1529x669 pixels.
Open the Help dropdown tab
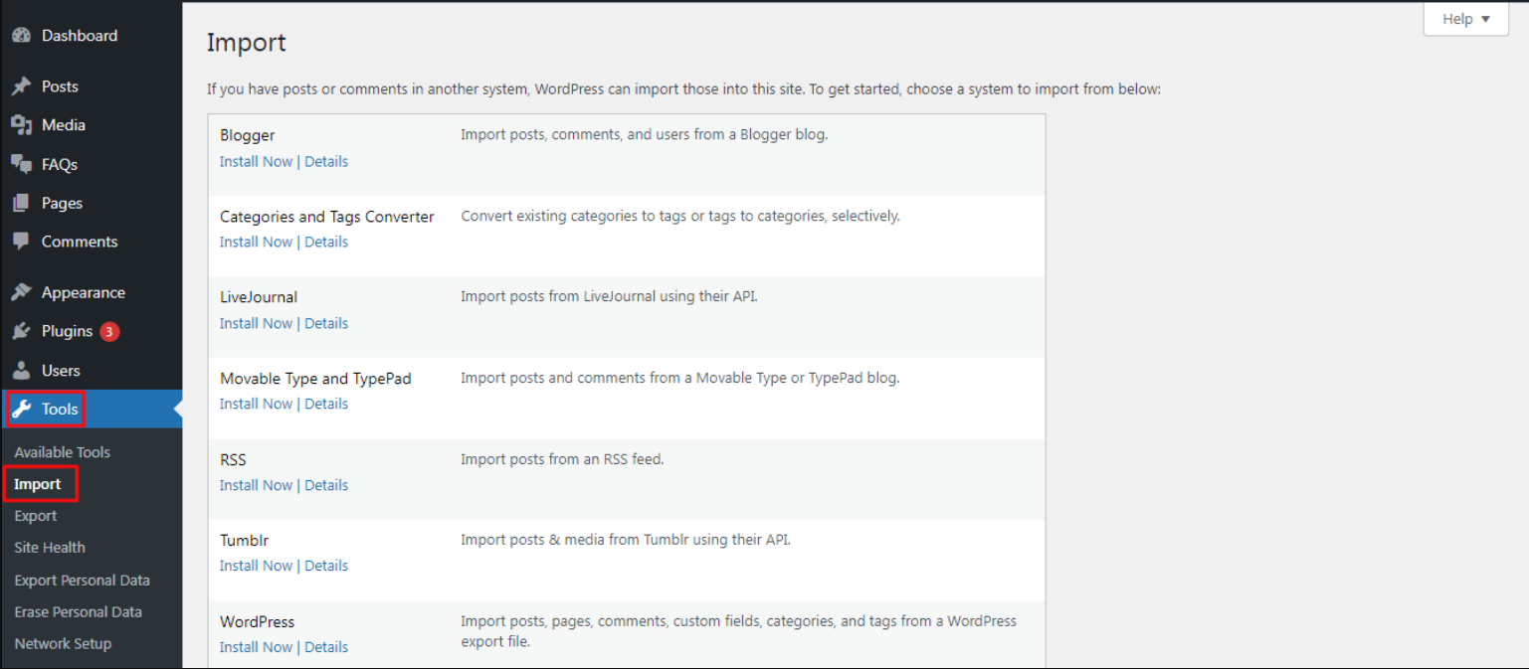[1466, 19]
